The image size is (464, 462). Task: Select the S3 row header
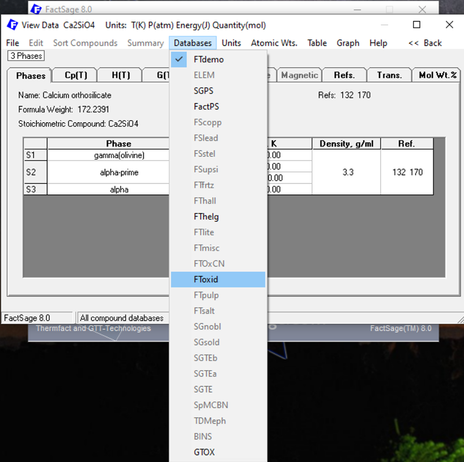coord(35,189)
